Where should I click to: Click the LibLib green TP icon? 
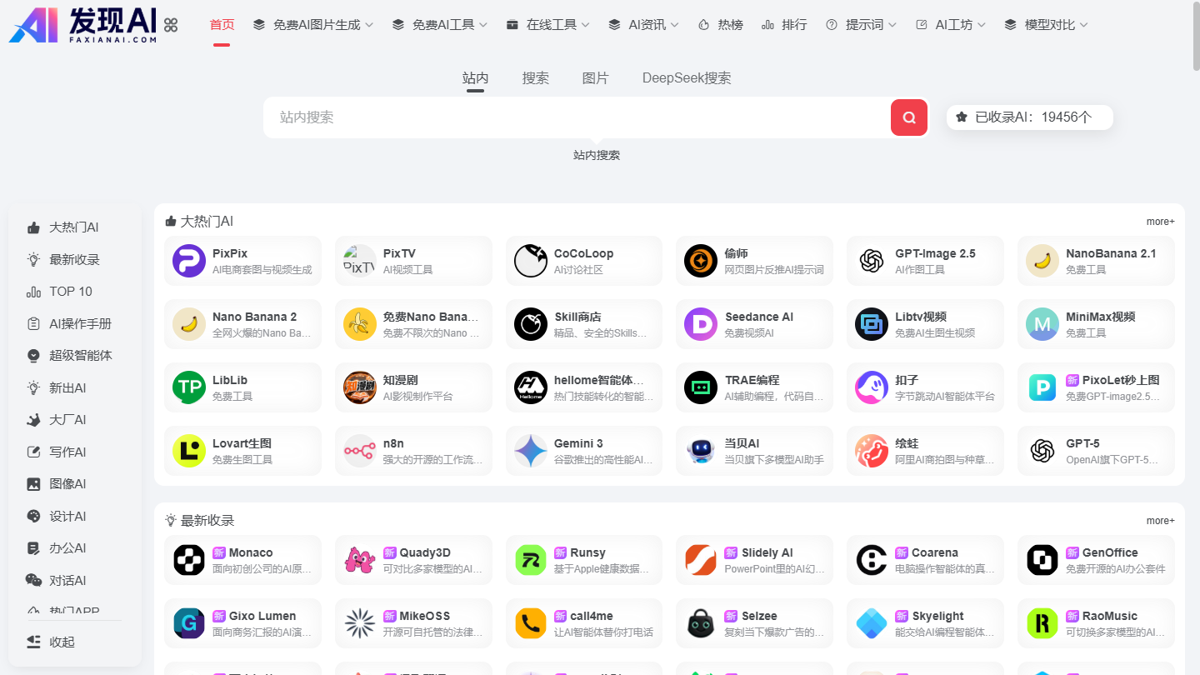(x=189, y=387)
